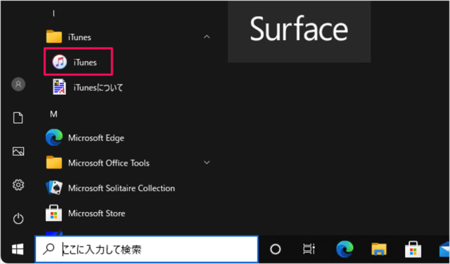The width and height of the screenshot is (450, 264).
Task: Click the taskbar search box
Action: coord(147,249)
